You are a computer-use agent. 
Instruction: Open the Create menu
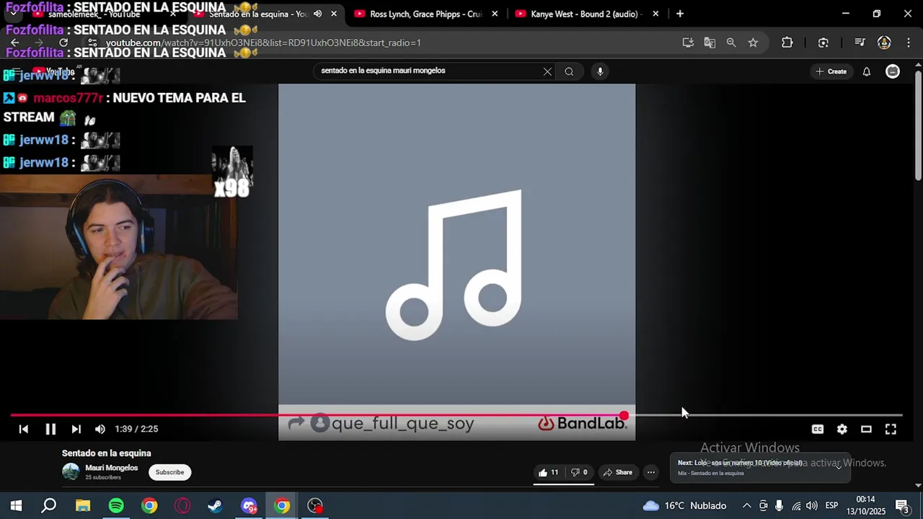831,71
